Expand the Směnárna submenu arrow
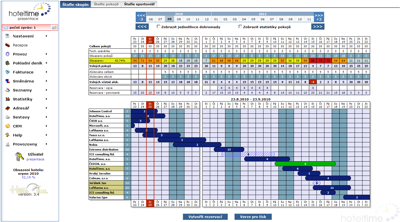Viewport: 400px width, 222px height. point(46,81)
